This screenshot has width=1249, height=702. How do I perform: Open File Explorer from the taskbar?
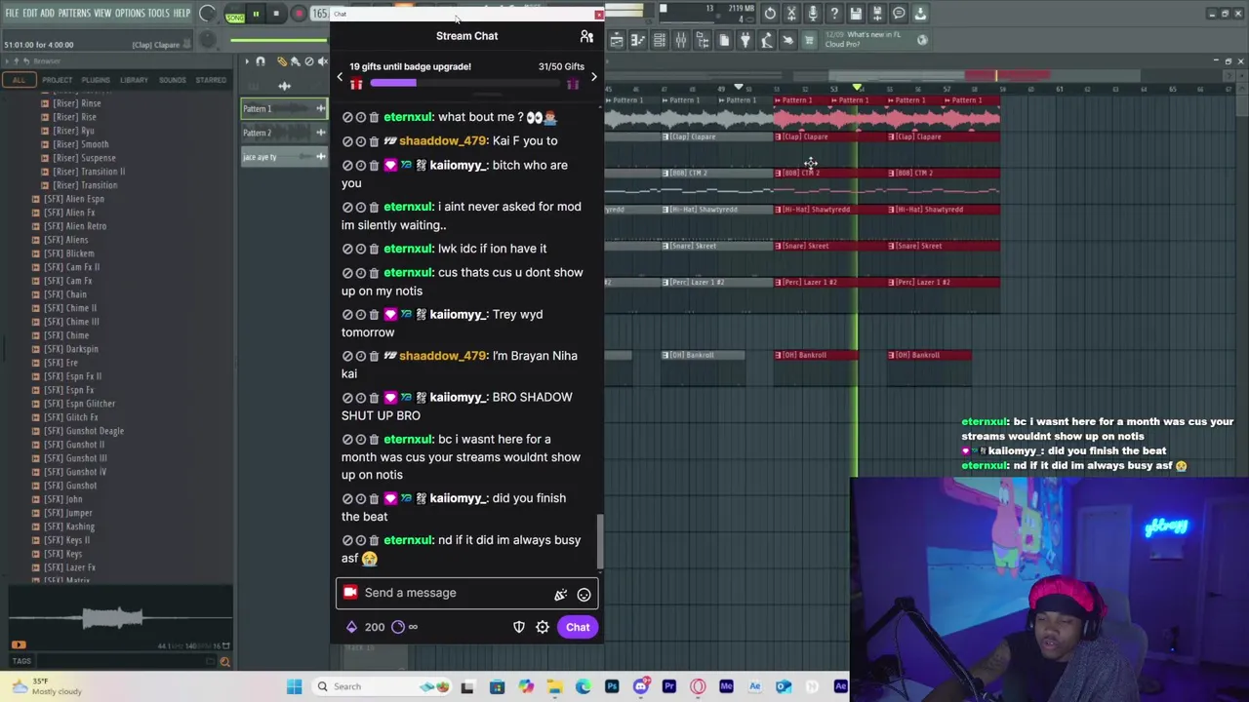(x=554, y=686)
